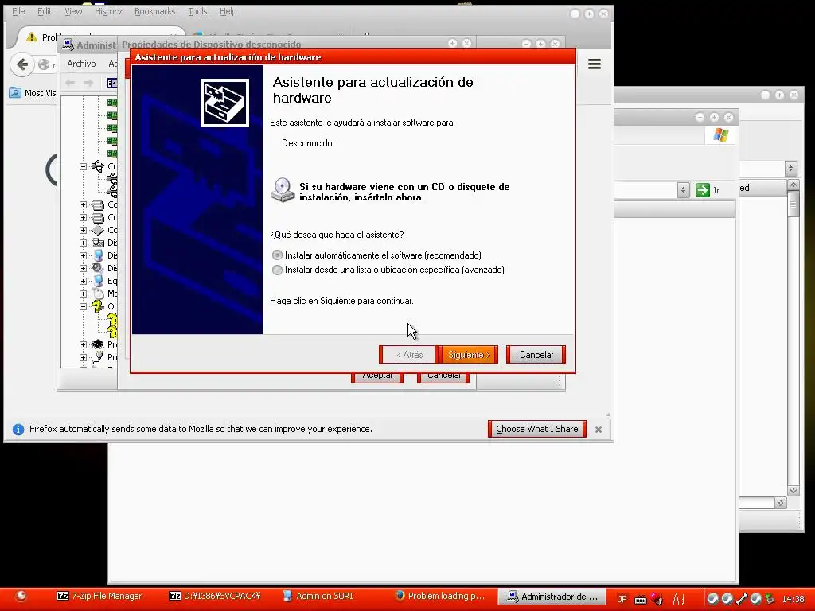Open the Firefox Bookmarks menu
The height and width of the screenshot is (611, 815).
click(155, 11)
